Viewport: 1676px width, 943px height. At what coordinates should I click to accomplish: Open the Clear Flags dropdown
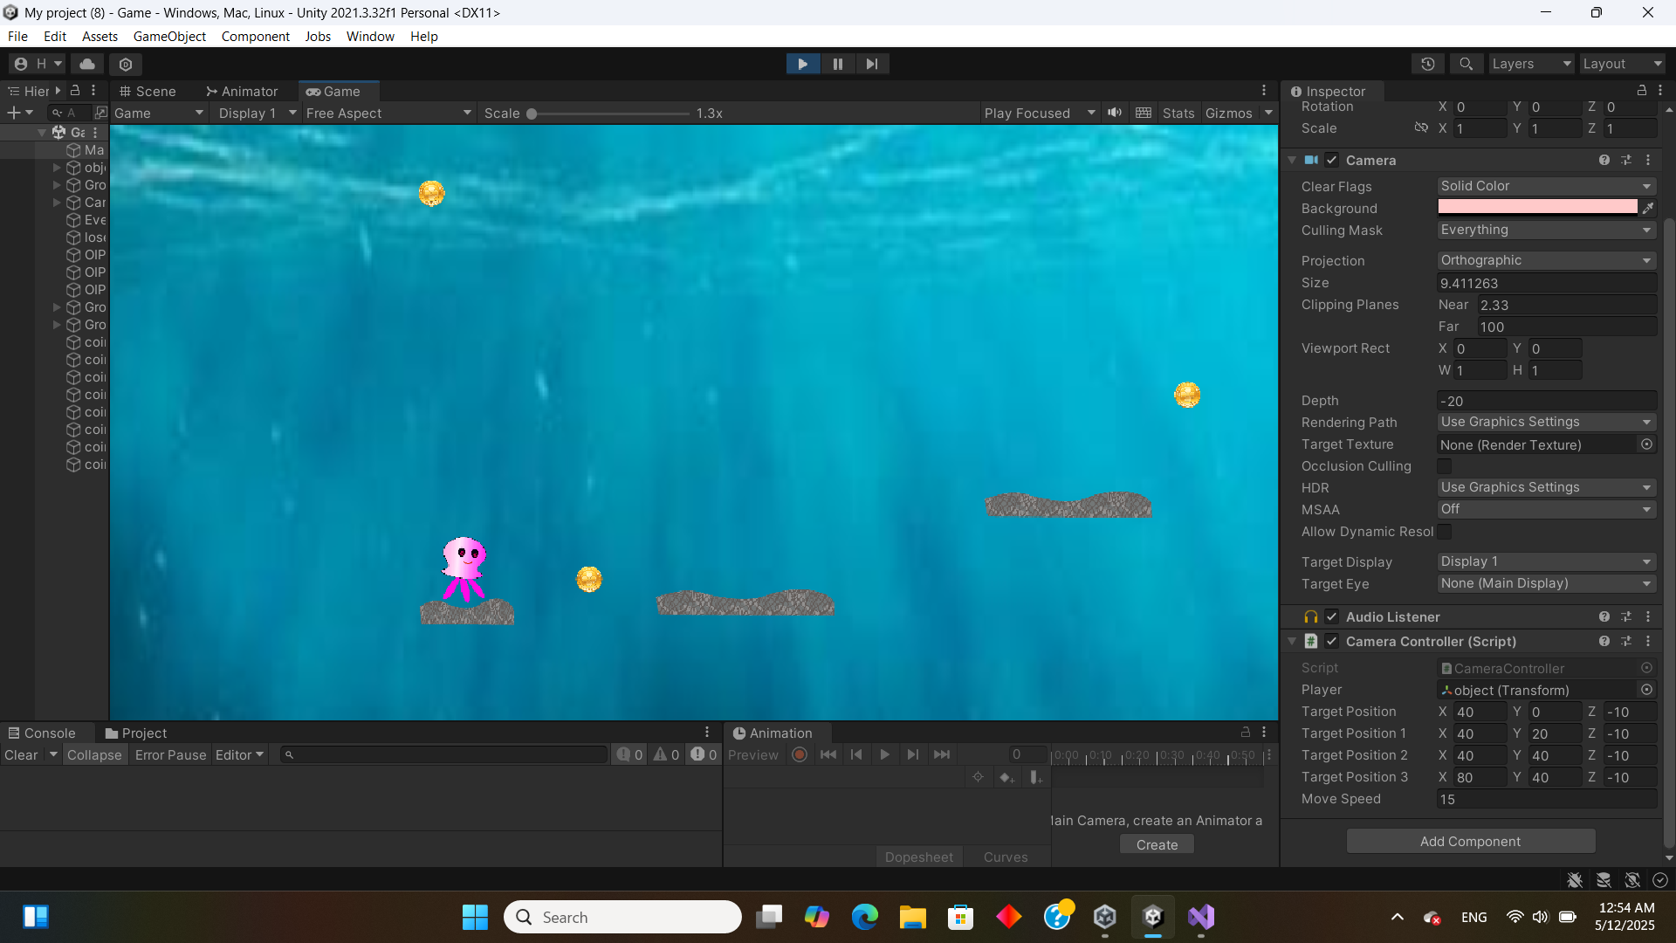pos(1545,186)
